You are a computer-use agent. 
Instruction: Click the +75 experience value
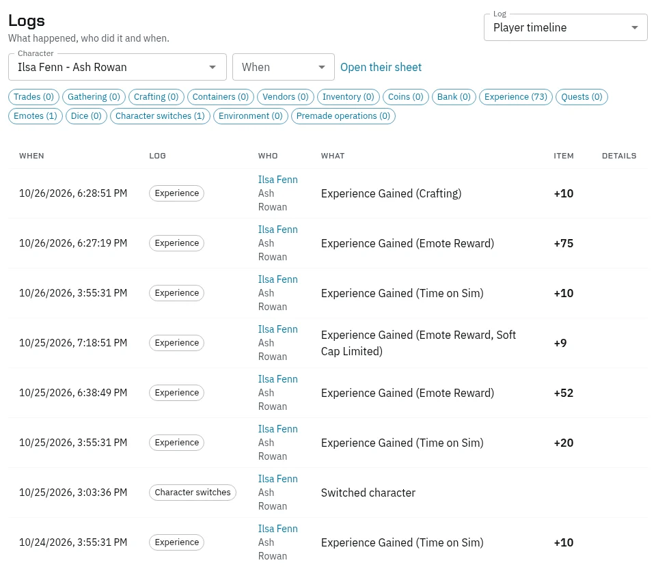coord(564,243)
